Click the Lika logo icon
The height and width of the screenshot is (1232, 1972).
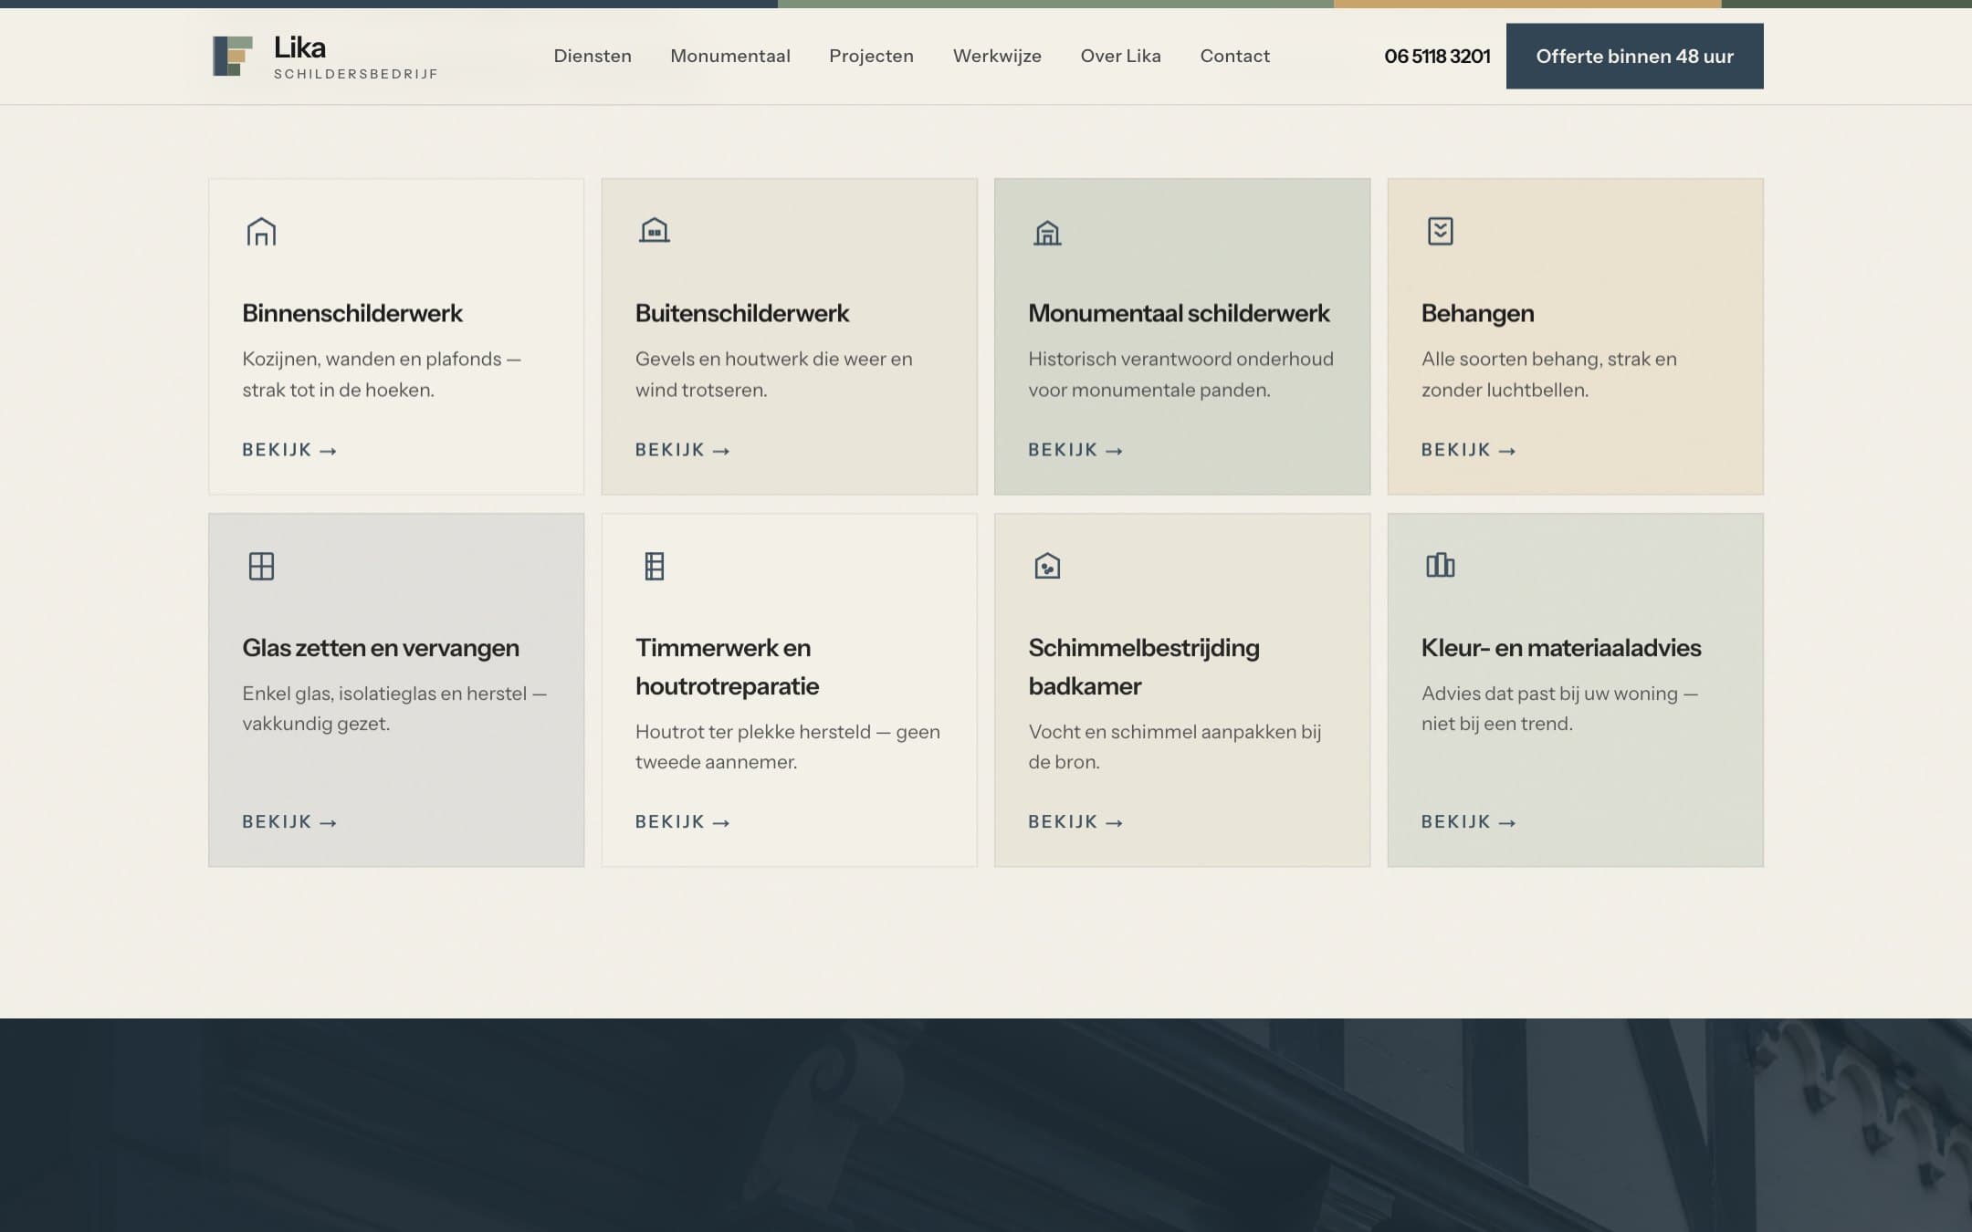point(232,56)
